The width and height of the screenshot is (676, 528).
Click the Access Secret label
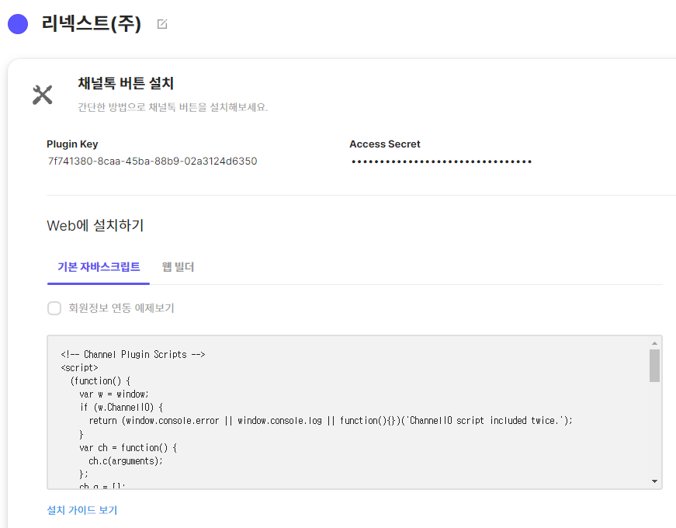[x=385, y=144]
